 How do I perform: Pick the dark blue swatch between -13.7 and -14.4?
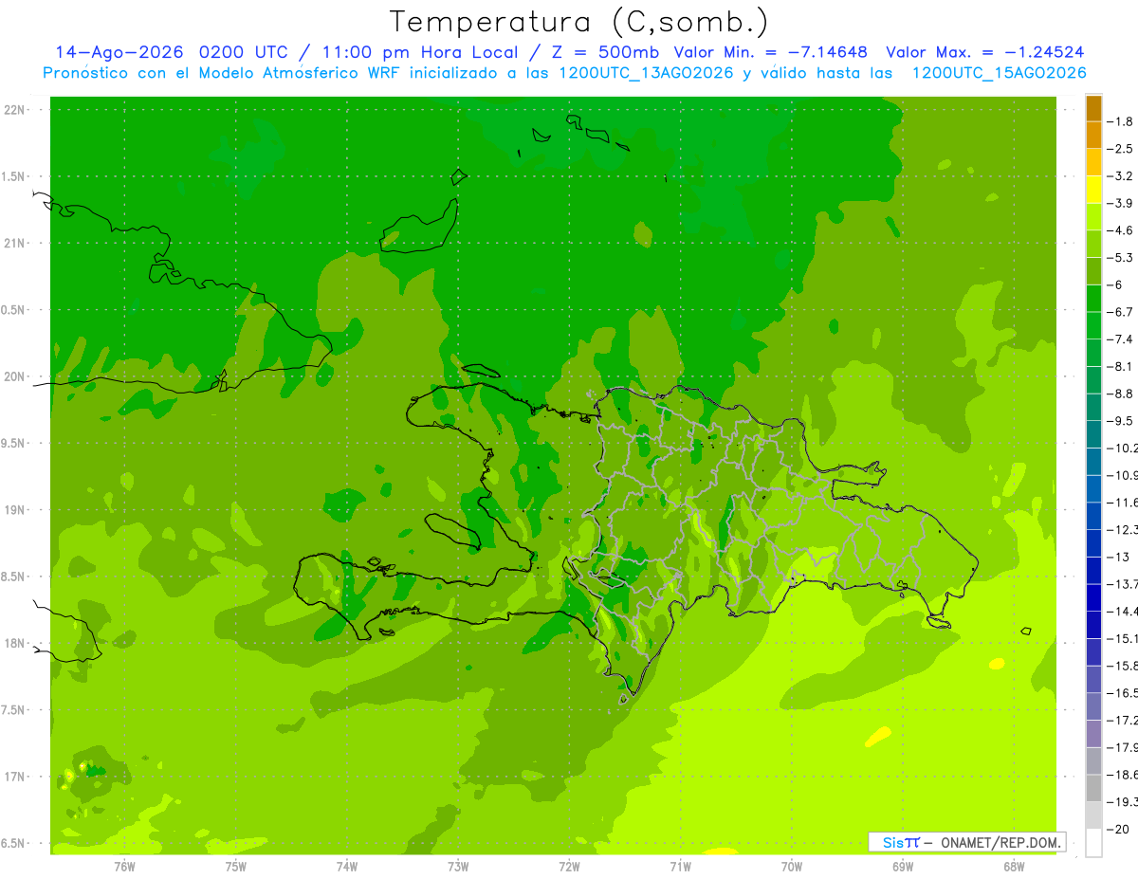1093,597
